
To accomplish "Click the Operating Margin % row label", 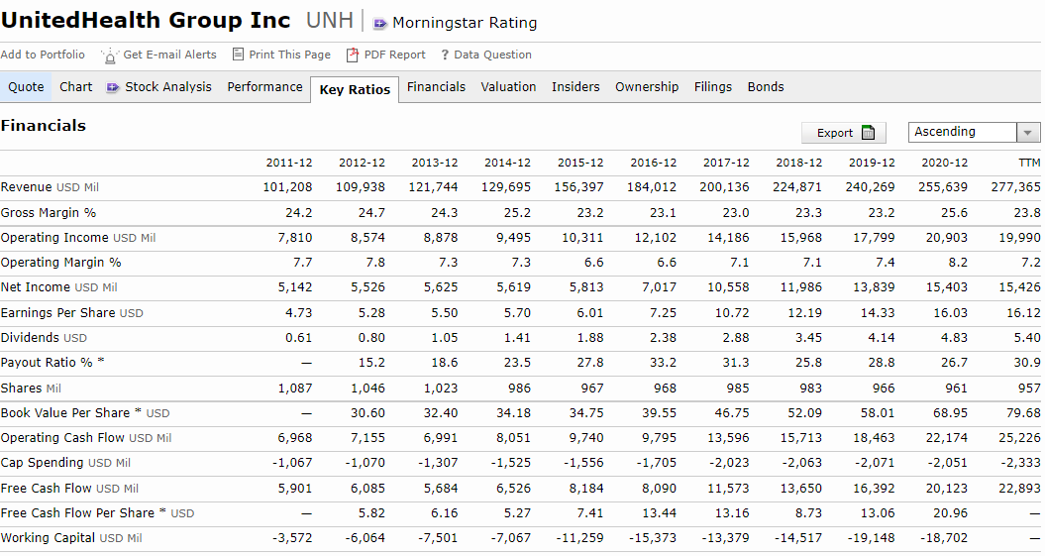I will coord(60,262).
